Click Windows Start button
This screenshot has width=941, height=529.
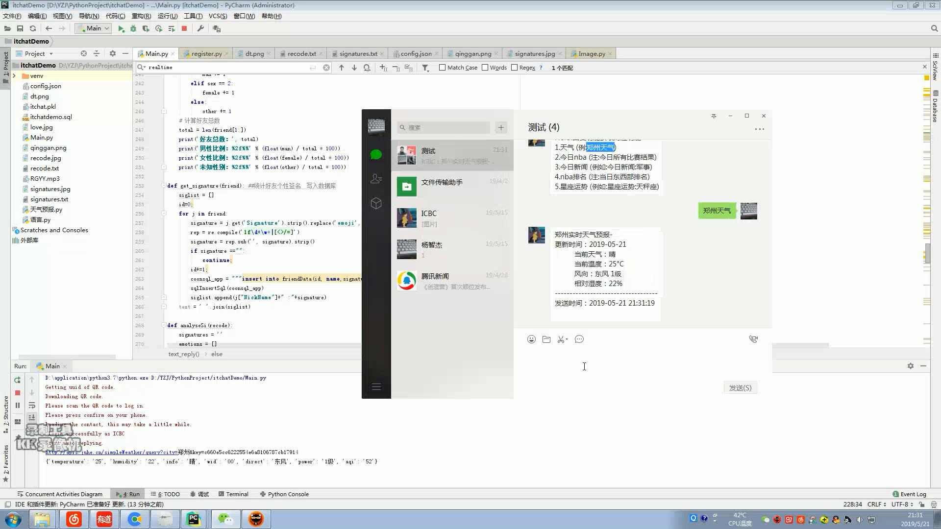(13, 519)
